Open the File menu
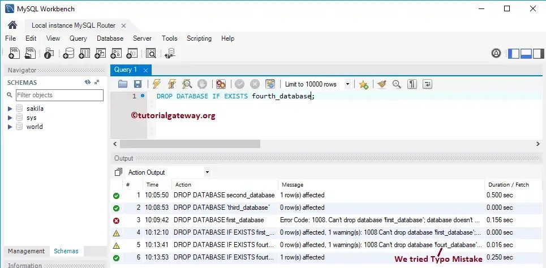The image size is (546, 268). coord(10,38)
